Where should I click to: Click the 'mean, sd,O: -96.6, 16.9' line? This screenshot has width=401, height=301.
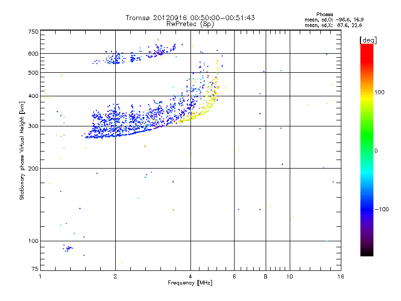coord(334,20)
